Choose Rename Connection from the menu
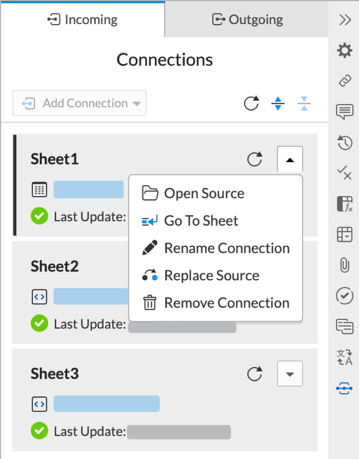The width and height of the screenshot is (359, 459). click(x=227, y=248)
